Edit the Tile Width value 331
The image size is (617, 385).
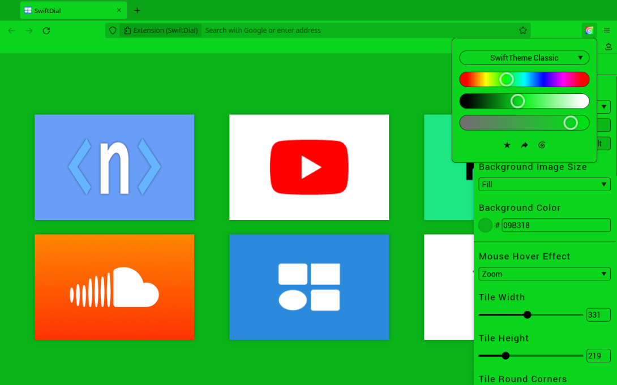point(598,315)
